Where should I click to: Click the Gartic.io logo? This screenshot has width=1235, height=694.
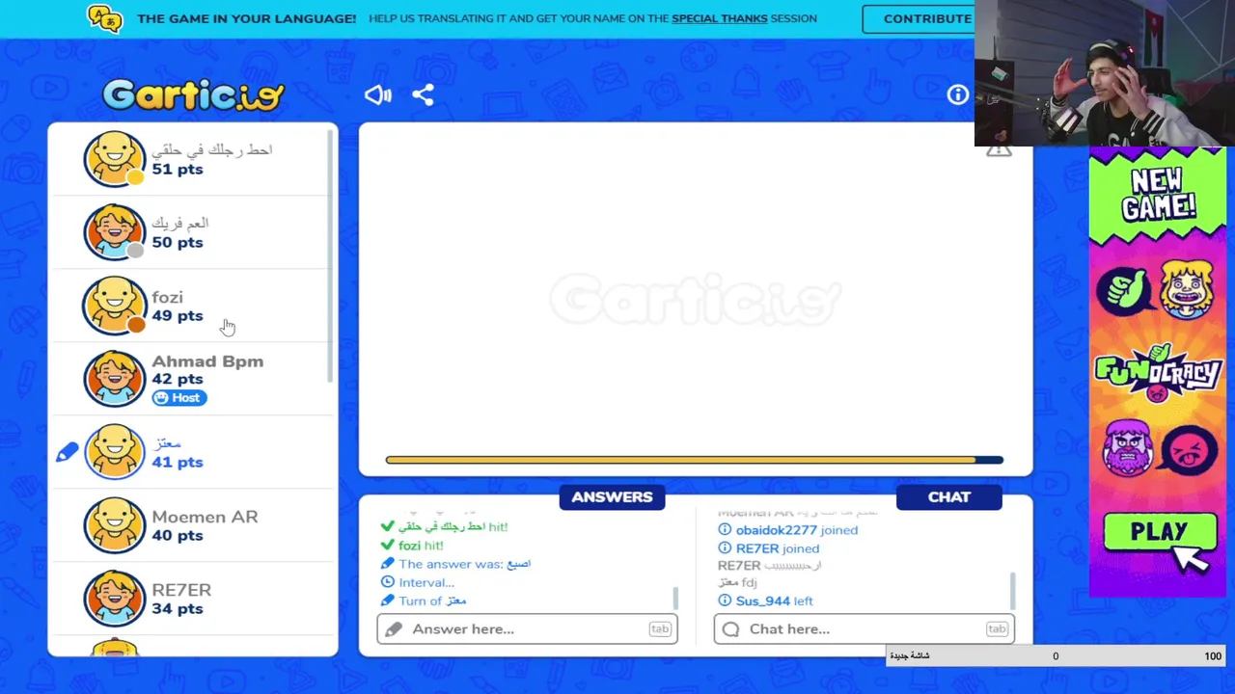point(193,94)
